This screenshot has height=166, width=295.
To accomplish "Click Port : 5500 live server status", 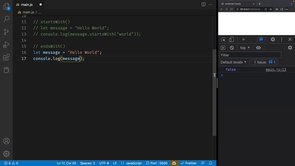I will tap(157, 163).
